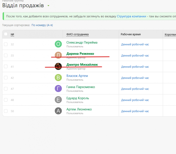The width and height of the screenshot is (176, 154).
Task: Open Едуард Король's profile
Action: point(78,98)
